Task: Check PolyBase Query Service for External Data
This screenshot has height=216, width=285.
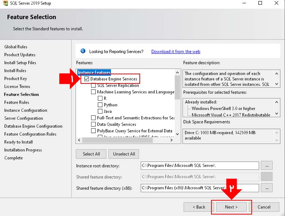Action: [x=93, y=131]
